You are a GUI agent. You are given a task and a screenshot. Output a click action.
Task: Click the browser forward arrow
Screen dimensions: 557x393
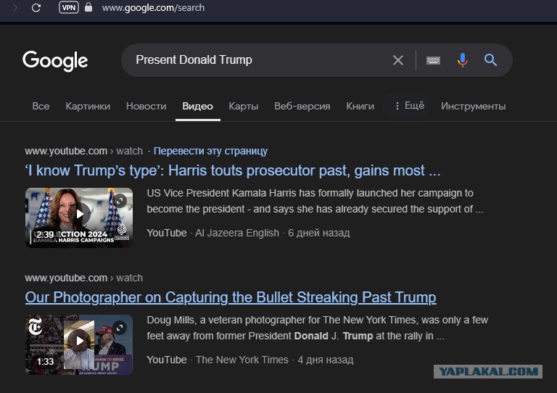[15, 7]
